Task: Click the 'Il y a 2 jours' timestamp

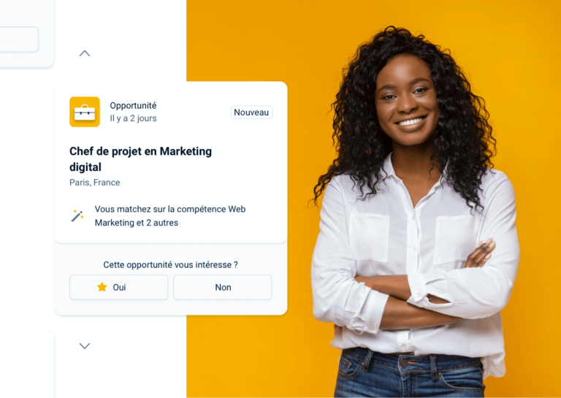Action: click(133, 118)
